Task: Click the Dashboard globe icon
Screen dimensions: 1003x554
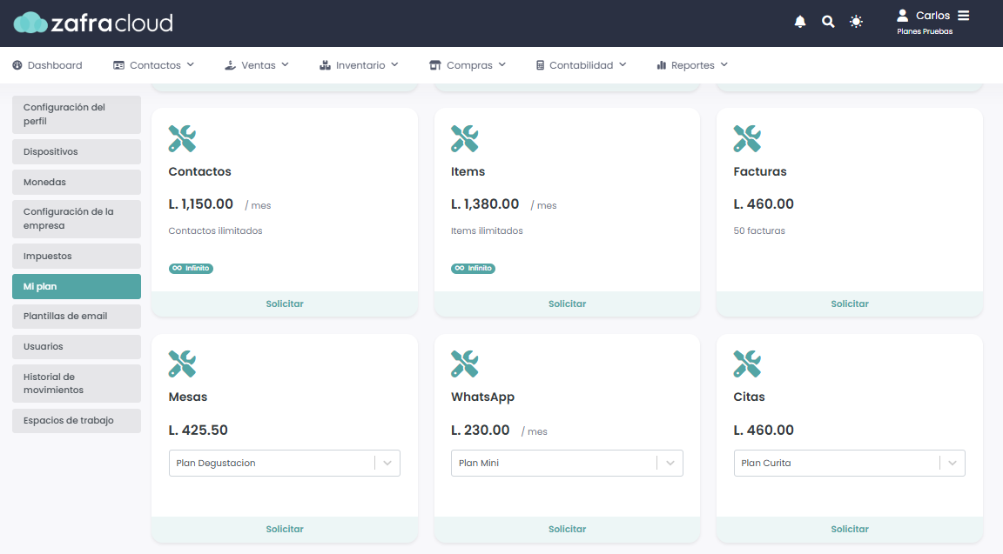Action: pyautogui.click(x=17, y=65)
